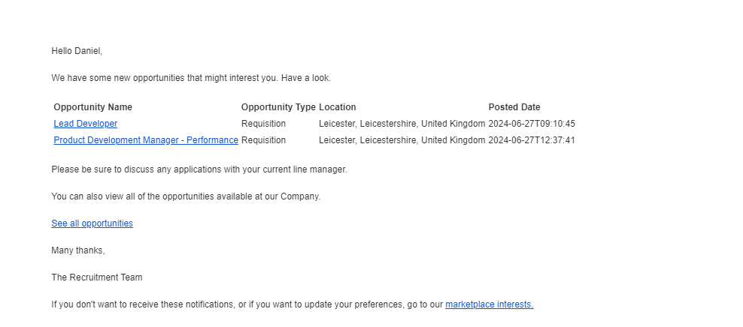Select the Leicester location in Lead Developer row
This screenshot has width=743, height=327.
402,124
